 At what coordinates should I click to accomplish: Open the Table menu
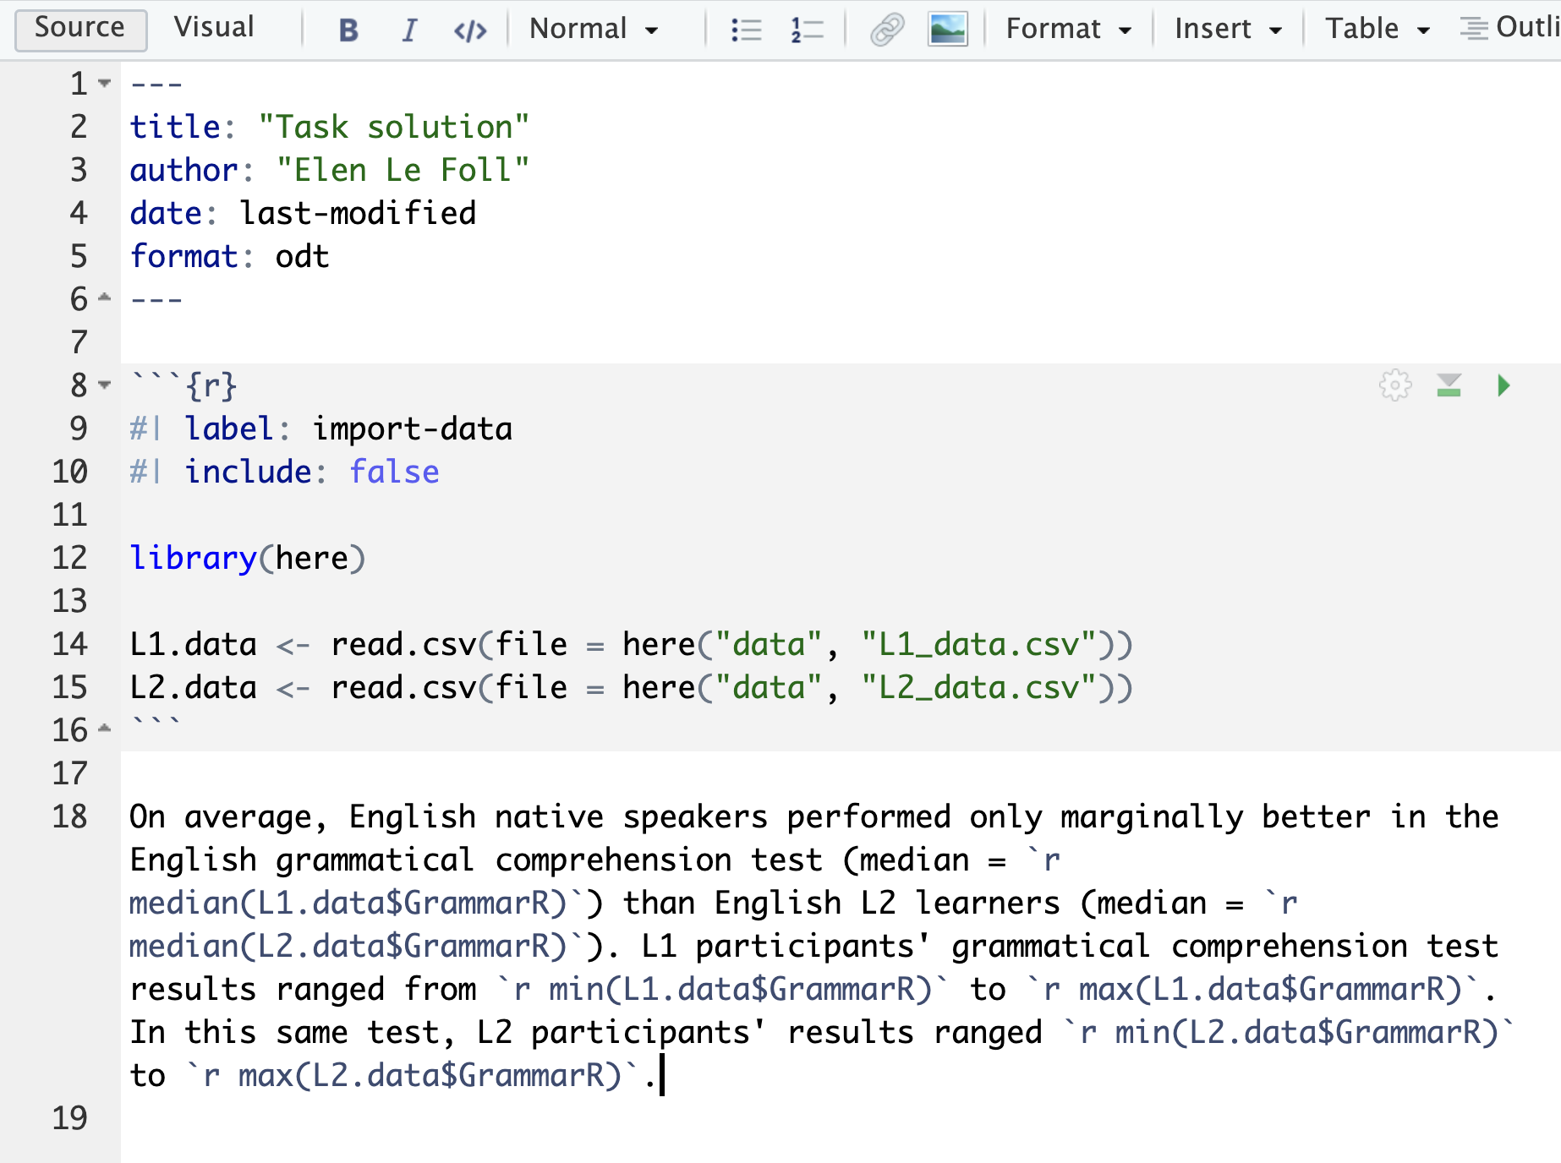[x=1377, y=30]
